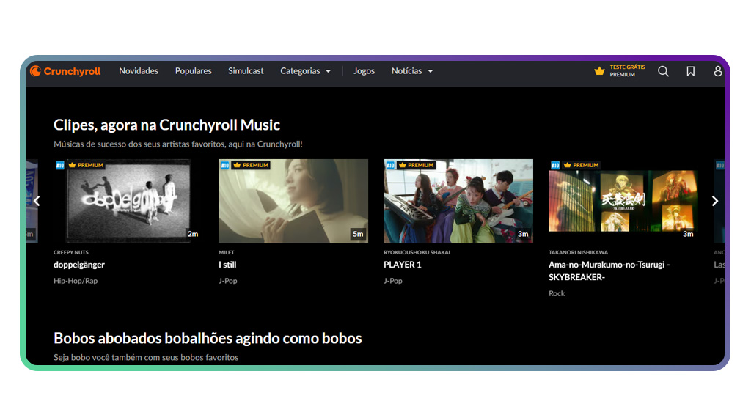Click the A10 badge on I still card
This screenshot has width=751, height=393.
[224, 165]
